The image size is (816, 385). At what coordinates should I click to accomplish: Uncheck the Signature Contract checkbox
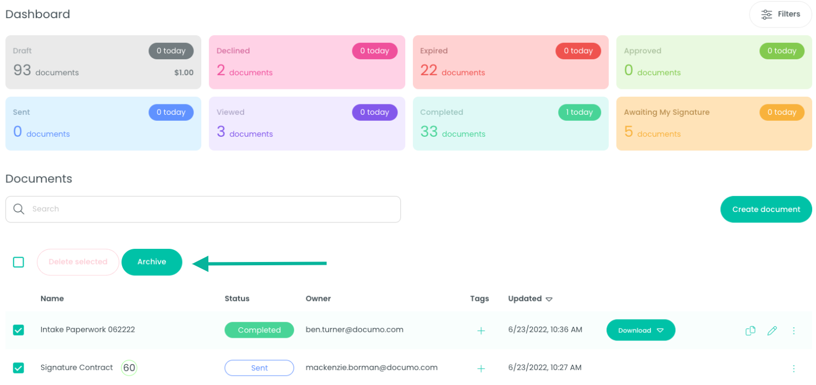[x=18, y=368]
